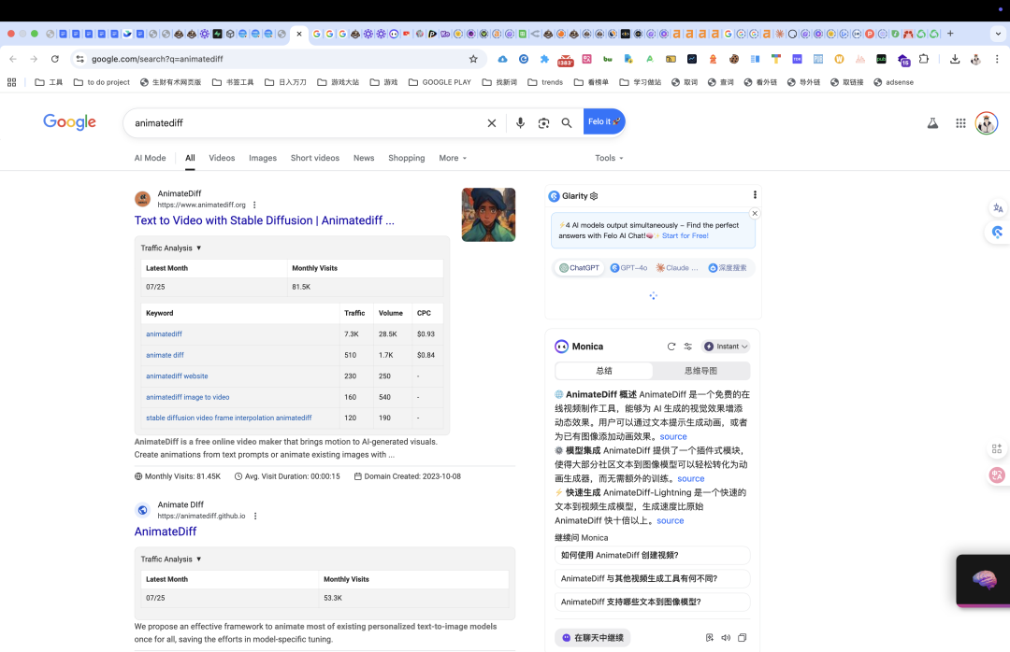Select Monica 总结 tab
Viewport: 1010px width, 652px height.
(604, 371)
